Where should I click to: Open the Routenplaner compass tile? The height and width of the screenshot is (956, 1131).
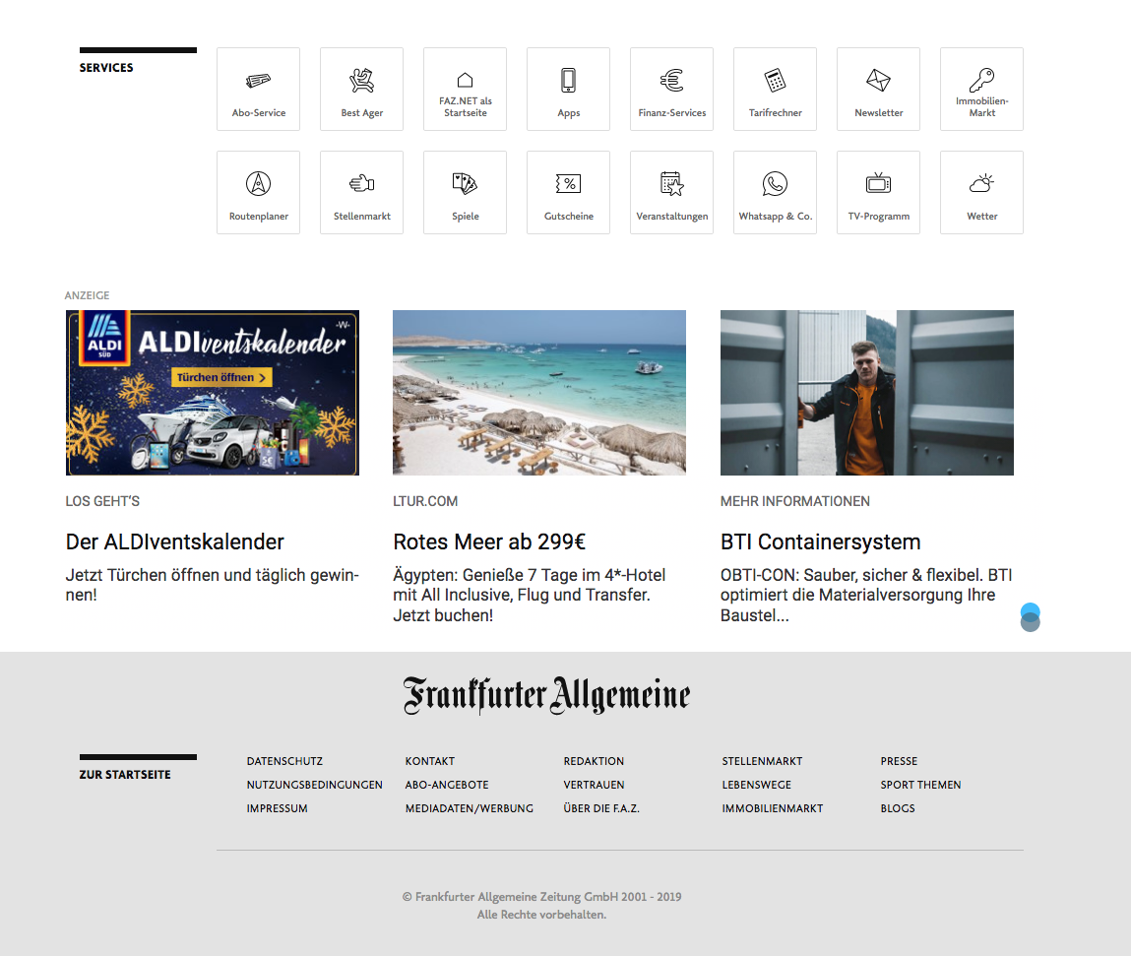click(258, 193)
